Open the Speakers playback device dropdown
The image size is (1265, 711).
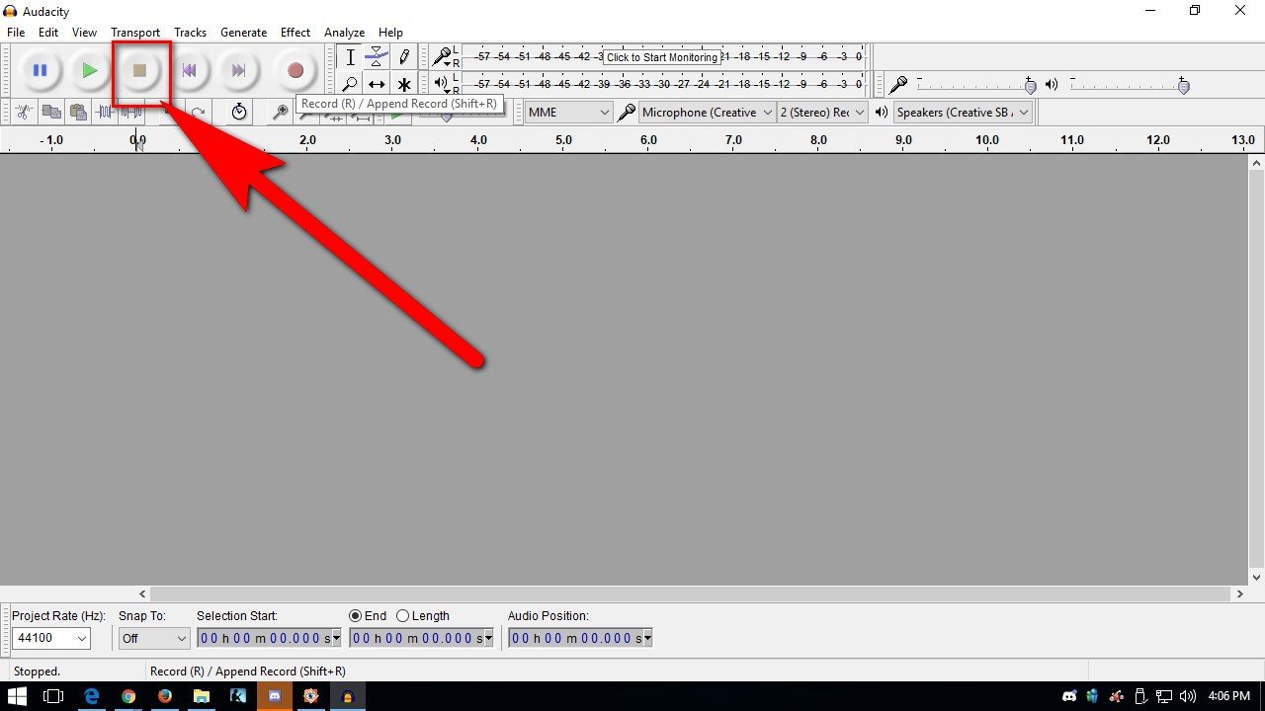click(963, 113)
